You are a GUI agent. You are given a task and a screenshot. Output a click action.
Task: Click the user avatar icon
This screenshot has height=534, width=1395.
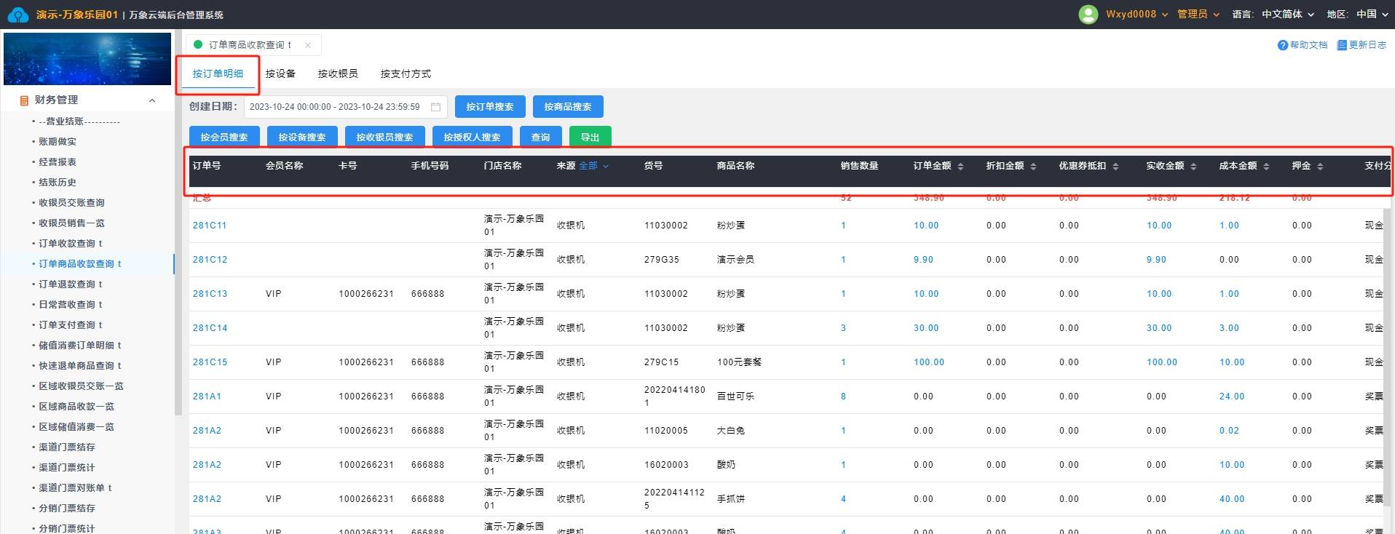pos(1088,15)
